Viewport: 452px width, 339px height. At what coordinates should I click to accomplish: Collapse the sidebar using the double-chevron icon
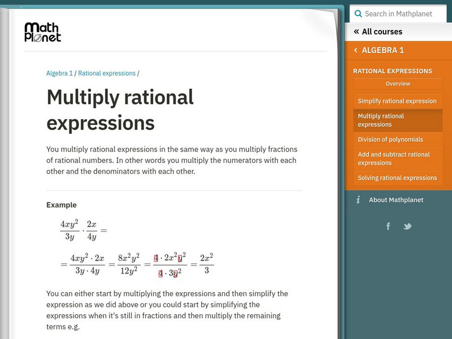[x=357, y=31]
